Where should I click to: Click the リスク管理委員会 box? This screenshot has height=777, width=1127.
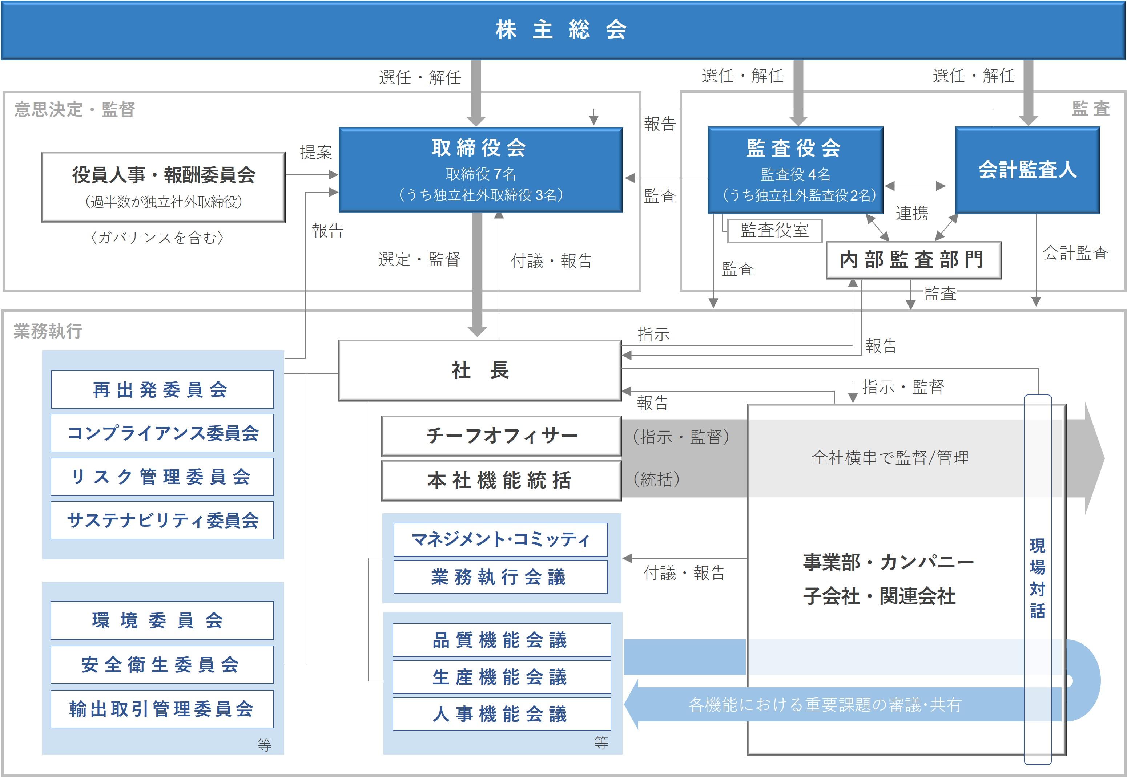tap(162, 477)
